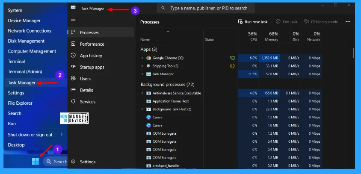Open the hamburger navigation menu

tap(73, 21)
